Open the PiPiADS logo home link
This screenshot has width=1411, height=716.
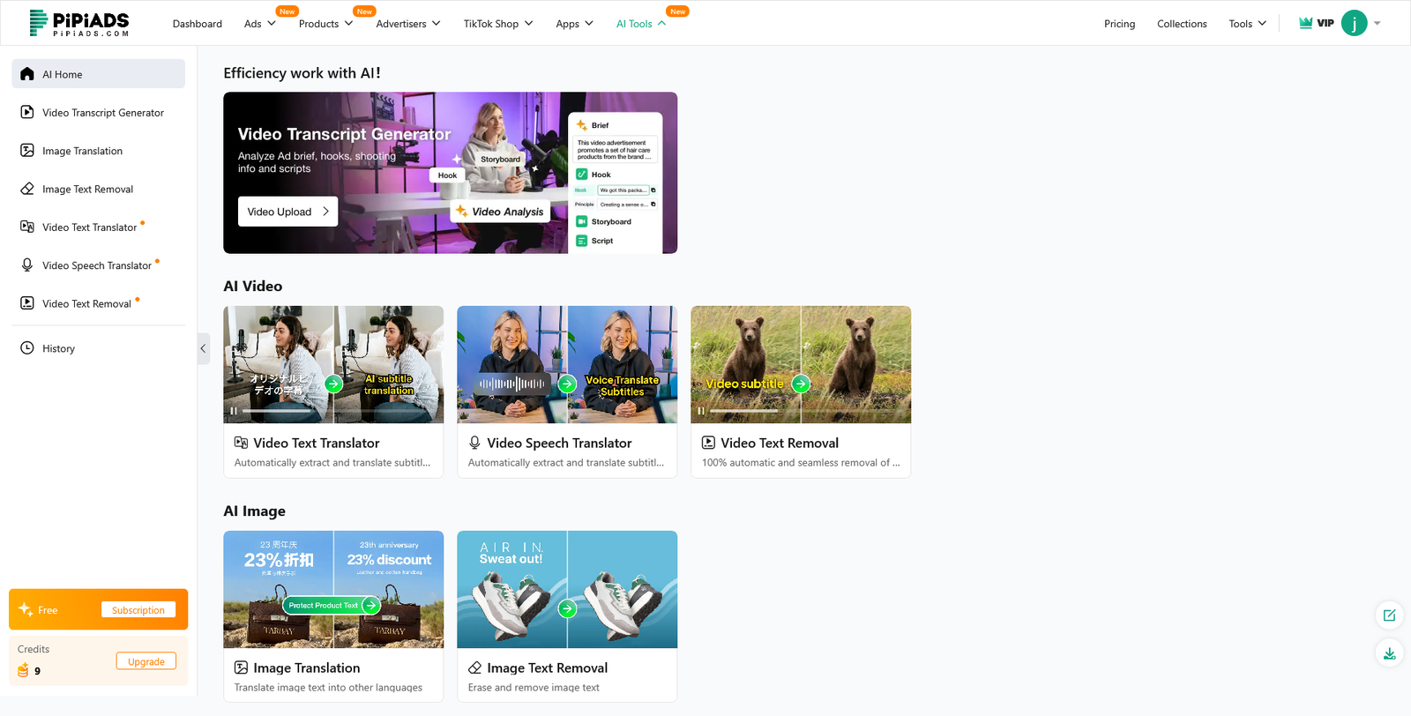(x=79, y=23)
